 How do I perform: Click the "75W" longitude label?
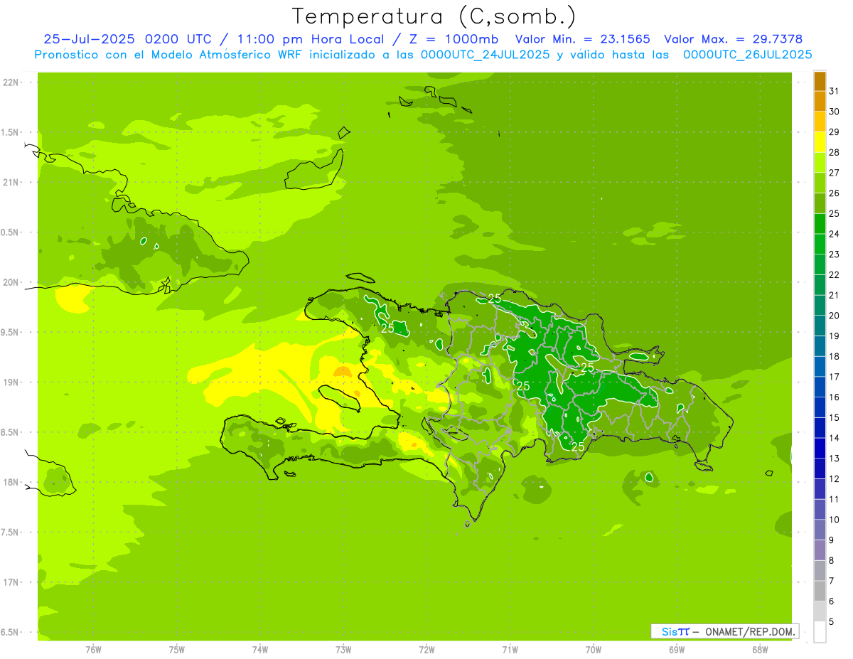pos(177,650)
